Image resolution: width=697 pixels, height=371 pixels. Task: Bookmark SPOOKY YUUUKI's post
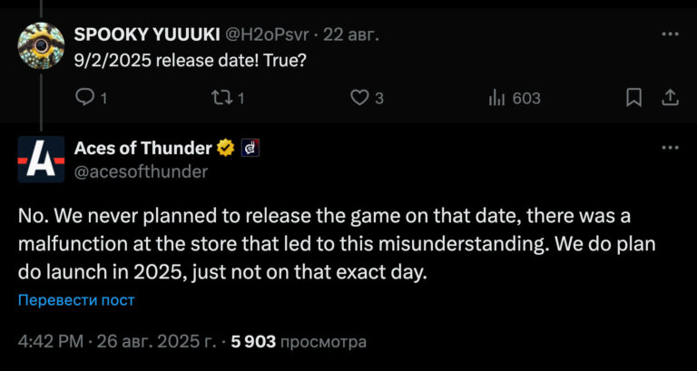click(635, 97)
